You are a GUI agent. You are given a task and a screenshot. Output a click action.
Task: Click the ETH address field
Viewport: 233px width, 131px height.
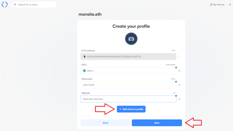tap(130, 57)
